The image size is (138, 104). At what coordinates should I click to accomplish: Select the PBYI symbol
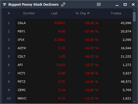pyautogui.click(x=21, y=31)
